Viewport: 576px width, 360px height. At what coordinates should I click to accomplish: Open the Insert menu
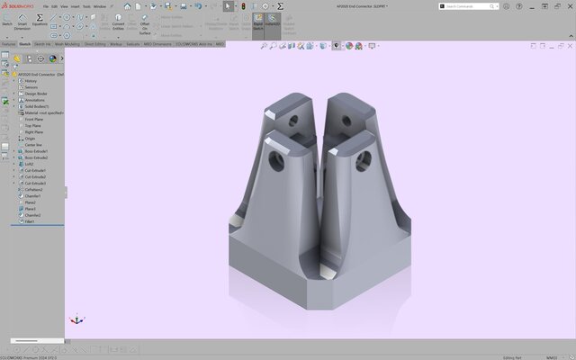[75, 5]
